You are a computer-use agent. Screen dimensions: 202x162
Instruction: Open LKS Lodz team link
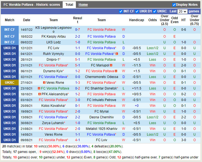point(54,42)
